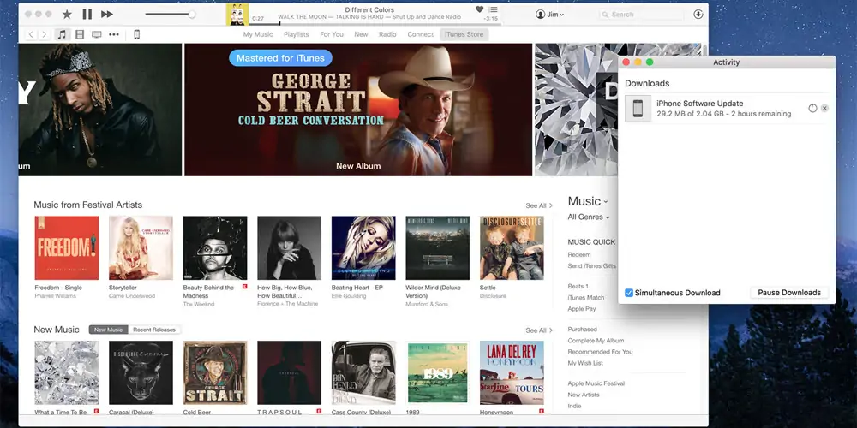The height and width of the screenshot is (428, 857).
Task: Click the Mastered for iTunes badge
Action: pos(280,58)
